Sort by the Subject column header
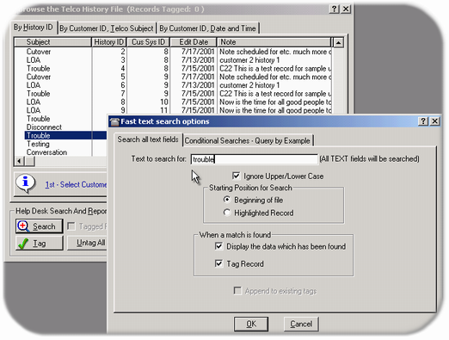Viewport: 449px width, 340px height. [52, 42]
